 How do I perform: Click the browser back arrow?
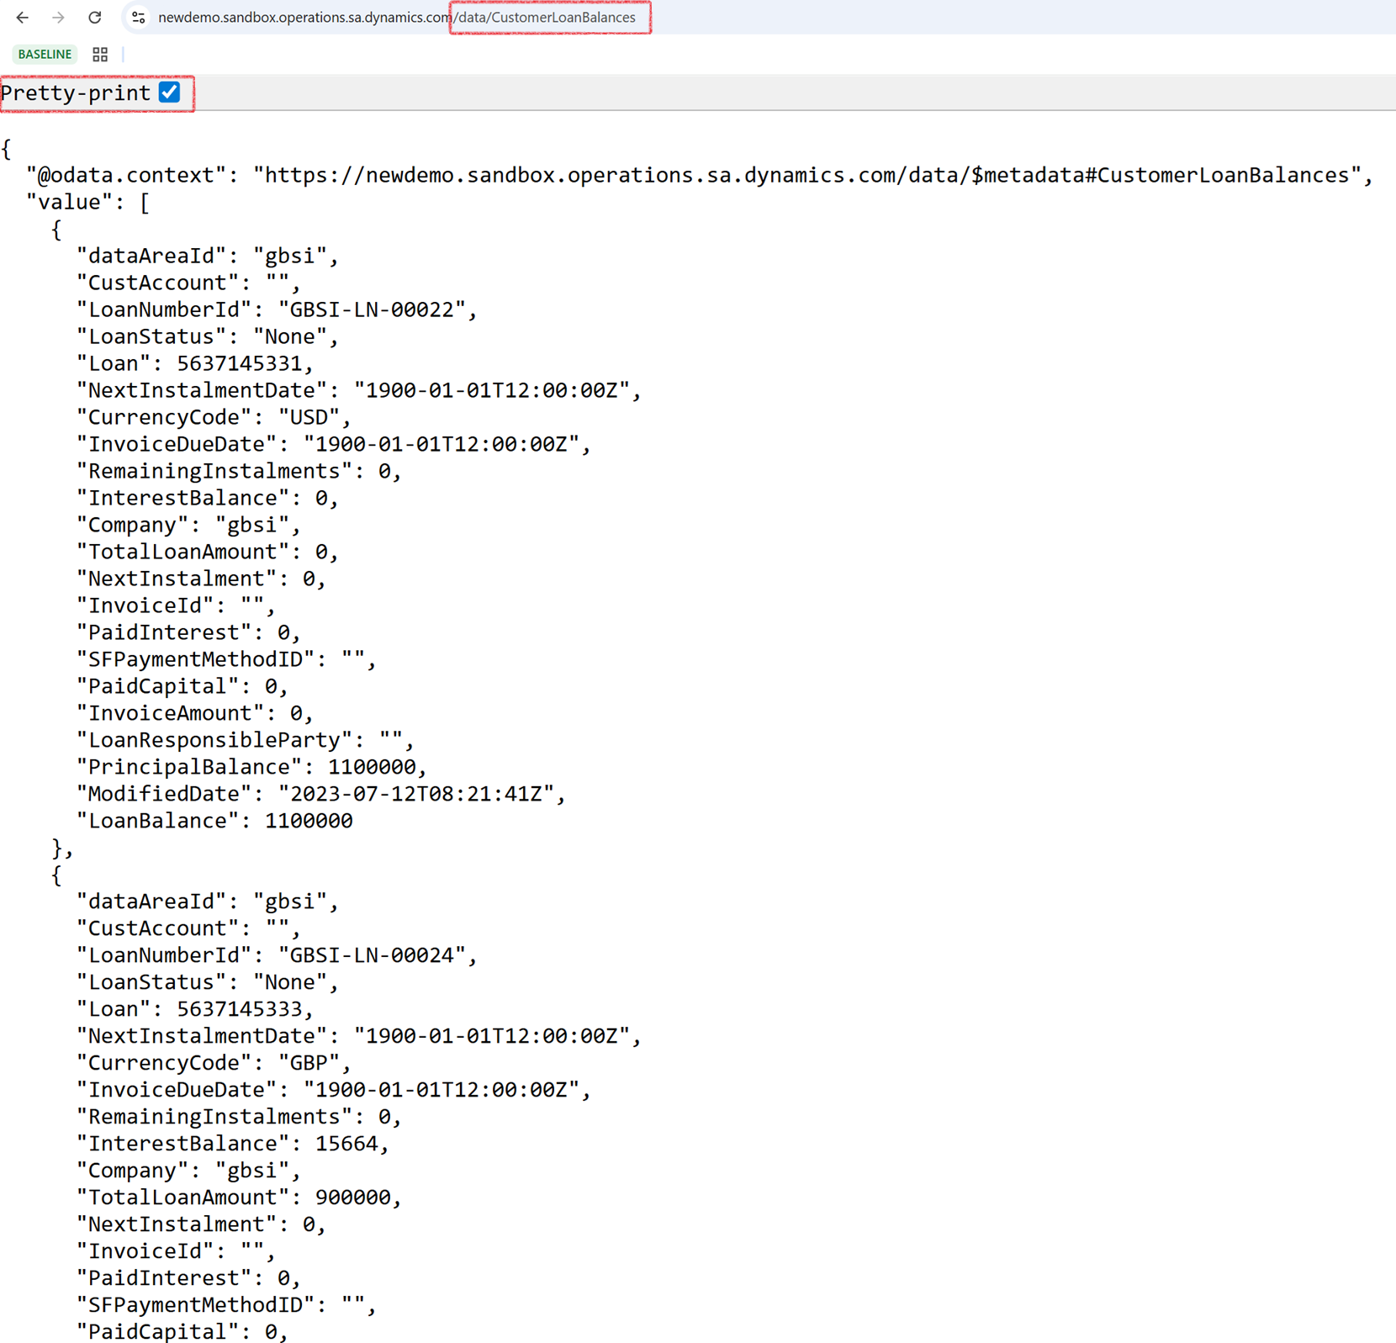[x=23, y=17]
